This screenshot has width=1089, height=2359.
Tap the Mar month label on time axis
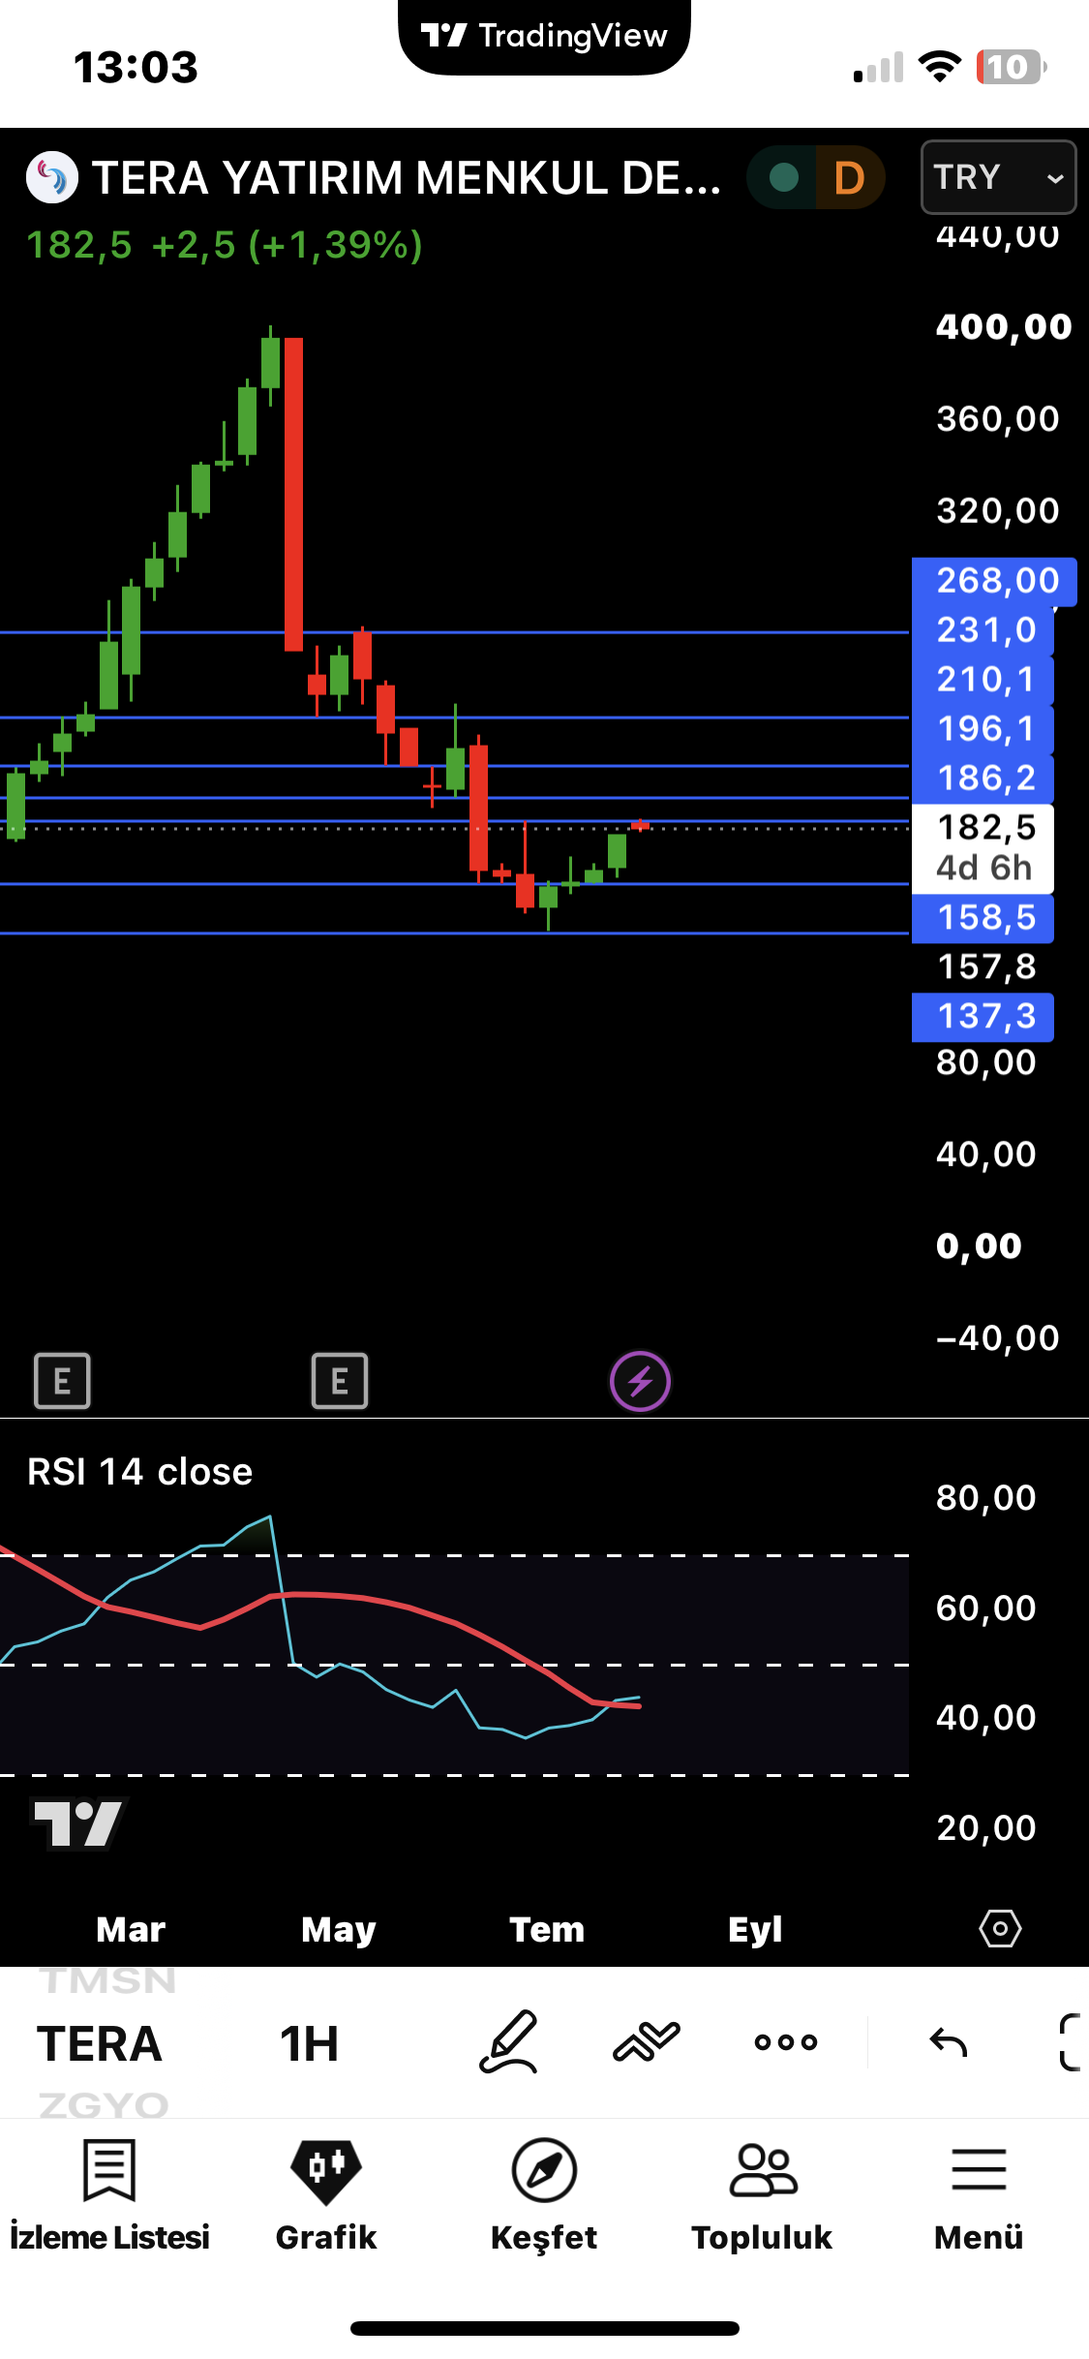tap(131, 1930)
